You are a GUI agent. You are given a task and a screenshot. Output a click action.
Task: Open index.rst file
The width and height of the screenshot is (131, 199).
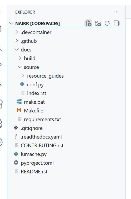point(66,93)
